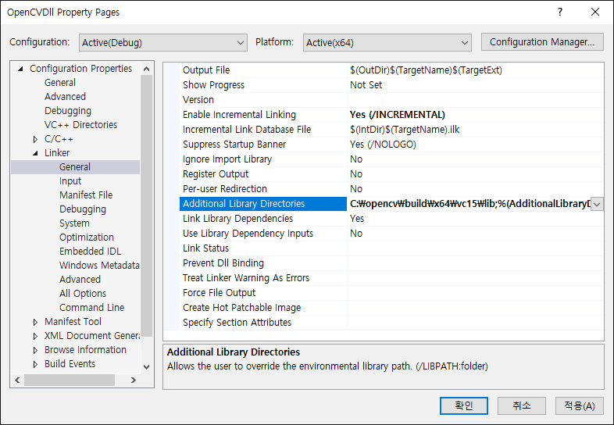Expand the Manifest Tool node
614x425 pixels.
point(36,322)
